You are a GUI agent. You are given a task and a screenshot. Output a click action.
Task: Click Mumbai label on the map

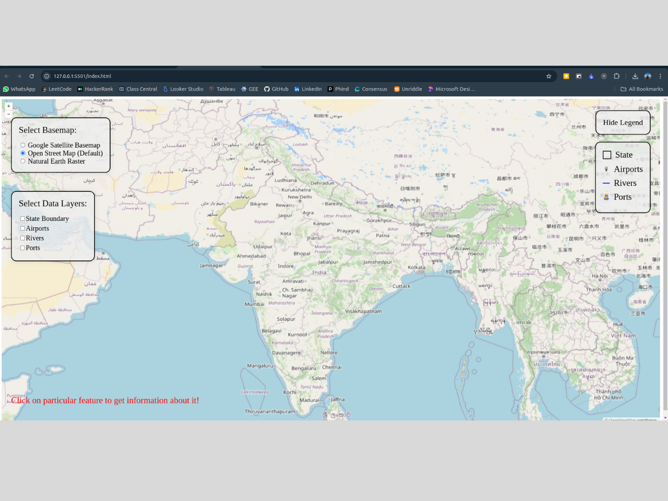pos(254,304)
